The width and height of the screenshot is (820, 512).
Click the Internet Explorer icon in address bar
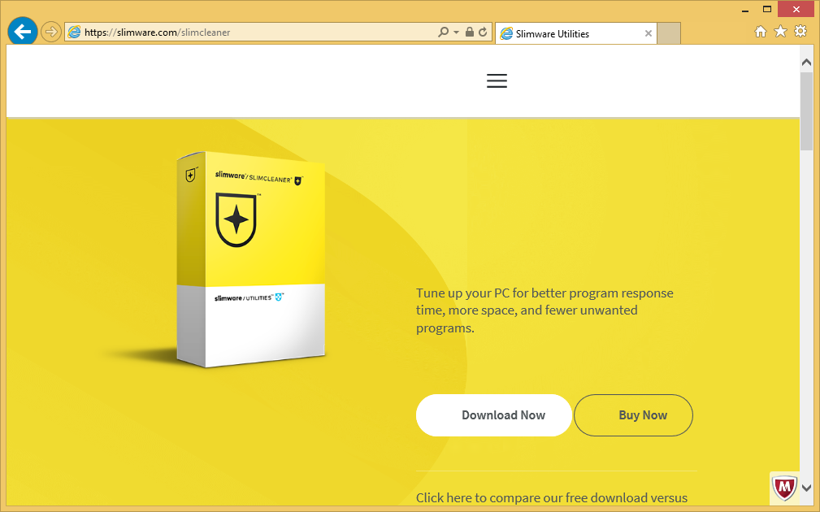pyautogui.click(x=74, y=32)
